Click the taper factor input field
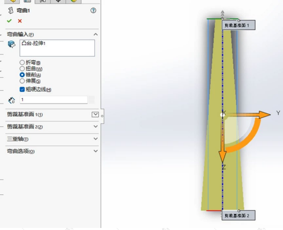This screenshot has width=283, height=230. point(54,99)
